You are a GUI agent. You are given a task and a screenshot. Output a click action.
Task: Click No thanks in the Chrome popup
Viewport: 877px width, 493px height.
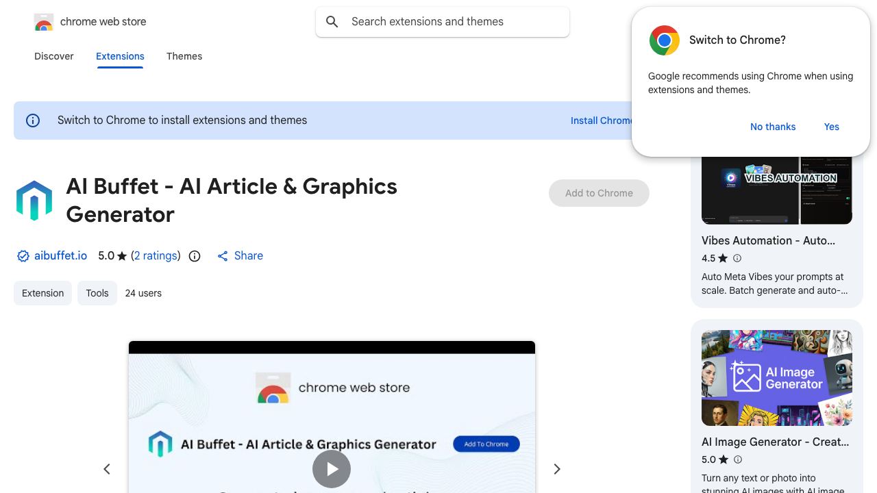point(773,127)
